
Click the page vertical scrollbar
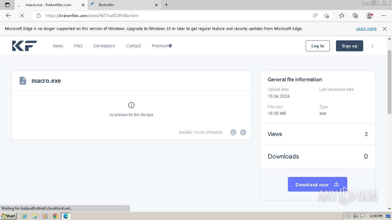tap(390, 82)
